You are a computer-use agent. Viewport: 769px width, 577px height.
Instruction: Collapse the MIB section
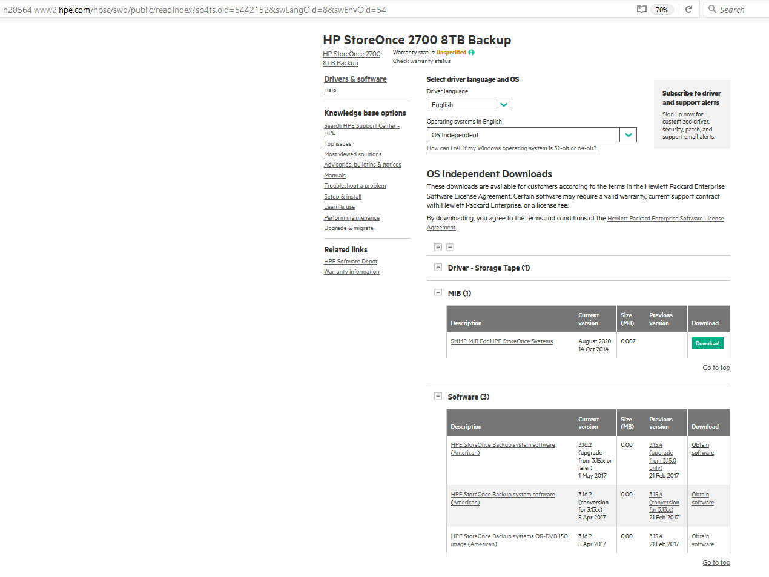438,292
